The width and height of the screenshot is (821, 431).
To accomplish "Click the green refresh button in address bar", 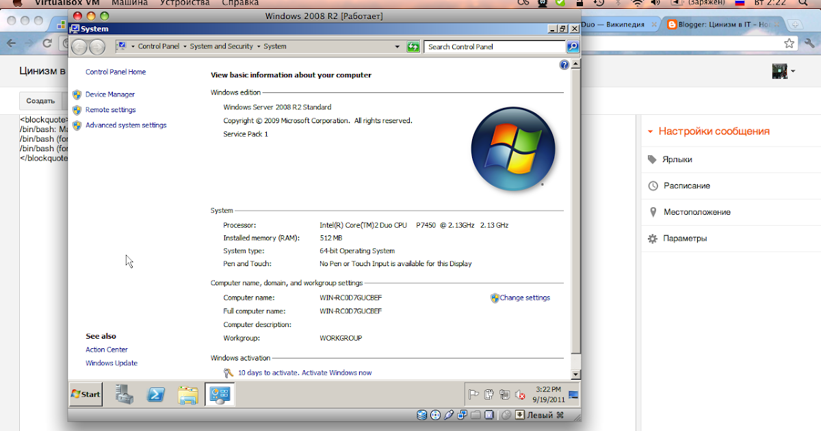I will click(x=413, y=47).
